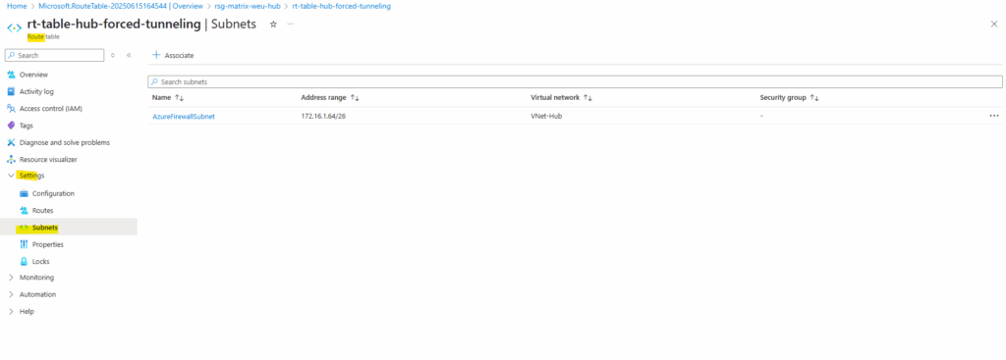
Task: Open the AzureFirewallSubnet link
Action: (184, 117)
